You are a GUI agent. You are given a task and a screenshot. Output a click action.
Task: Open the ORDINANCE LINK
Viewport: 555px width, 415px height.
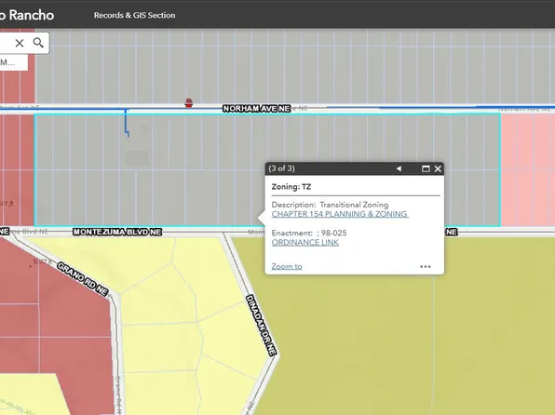[x=305, y=243]
